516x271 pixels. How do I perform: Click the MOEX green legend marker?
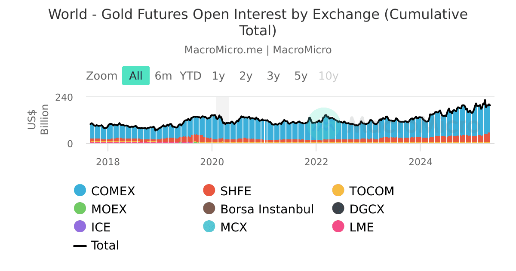80,209
